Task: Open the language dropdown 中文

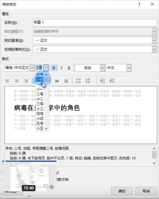Action: (129, 68)
